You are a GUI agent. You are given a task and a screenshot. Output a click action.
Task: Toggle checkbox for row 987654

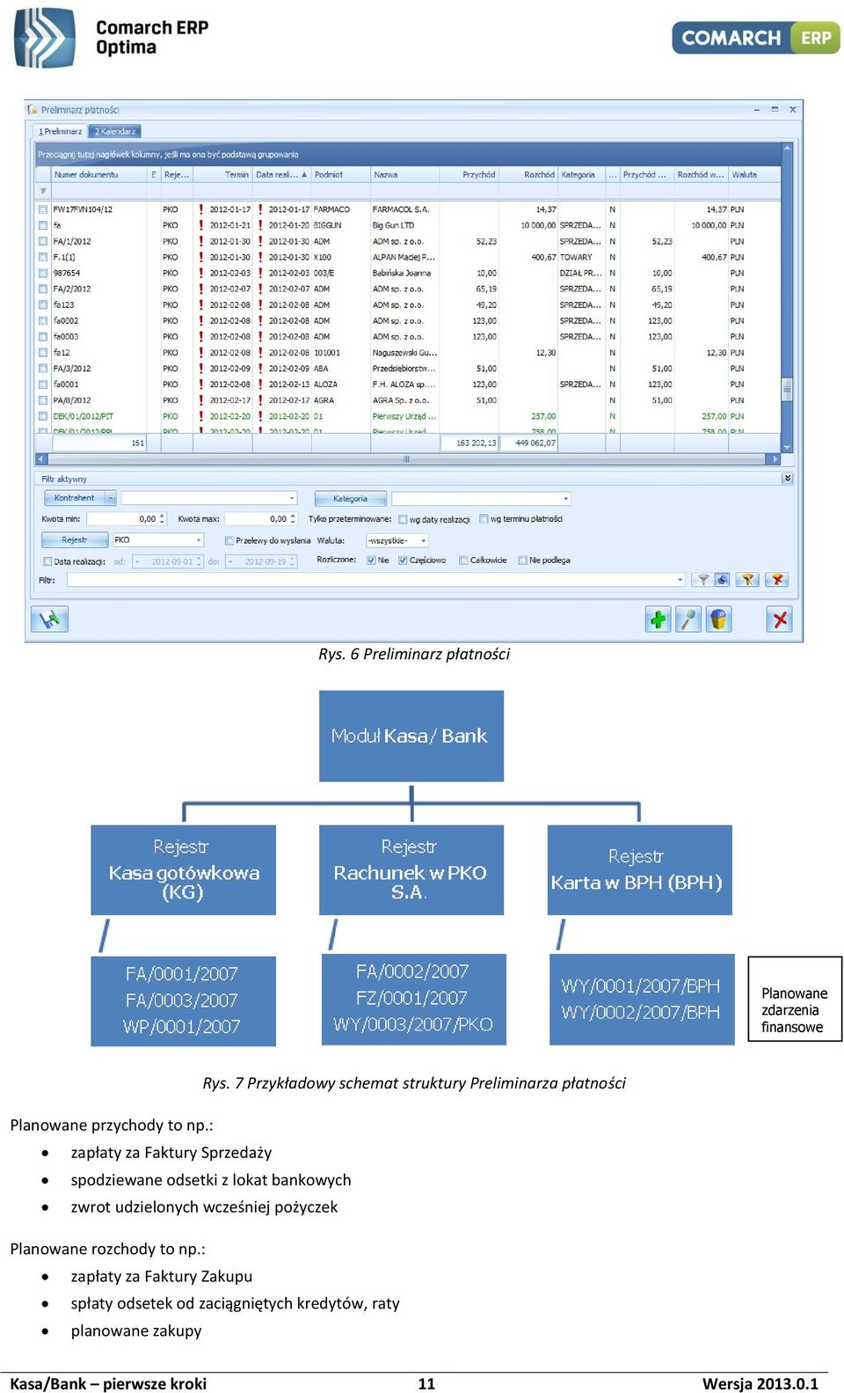[43, 273]
